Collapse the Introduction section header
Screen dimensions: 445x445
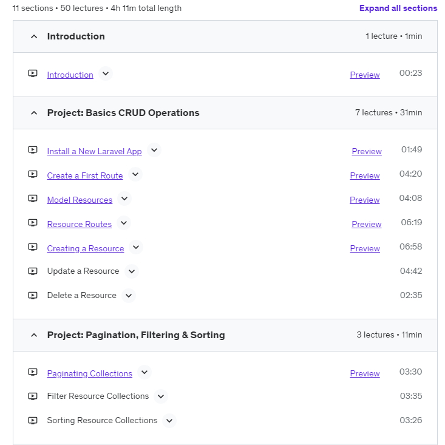coord(34,36)
